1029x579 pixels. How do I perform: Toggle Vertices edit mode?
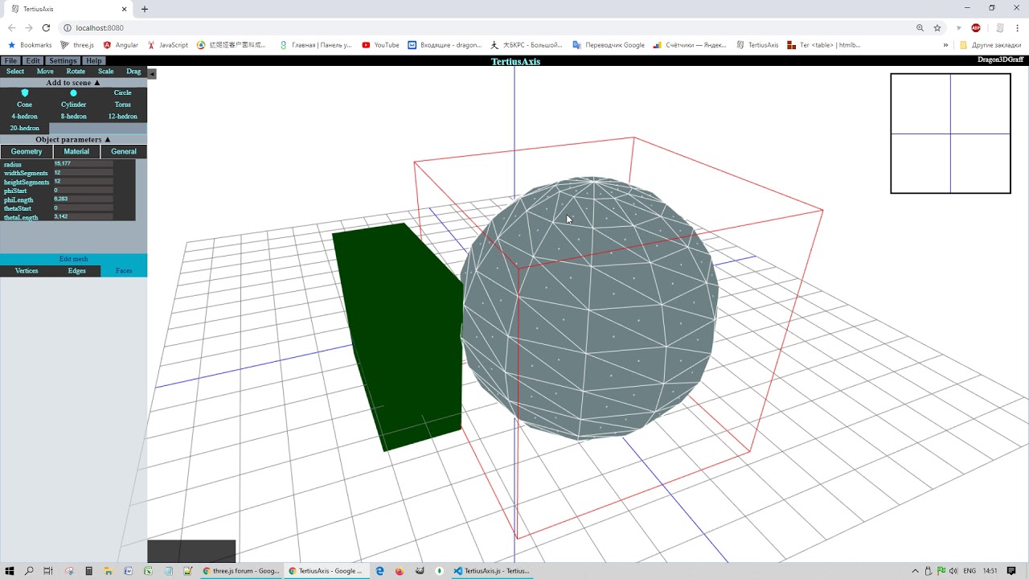tap(27, 271)
